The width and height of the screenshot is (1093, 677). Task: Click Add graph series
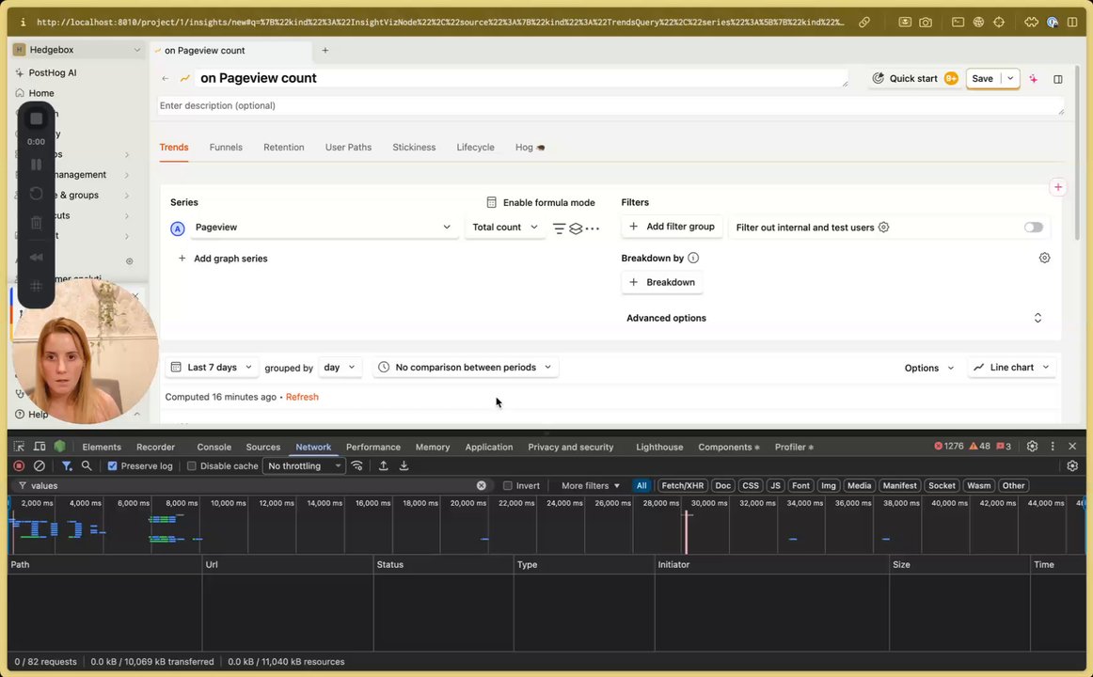pyautogui.click(x=223, y=259)
